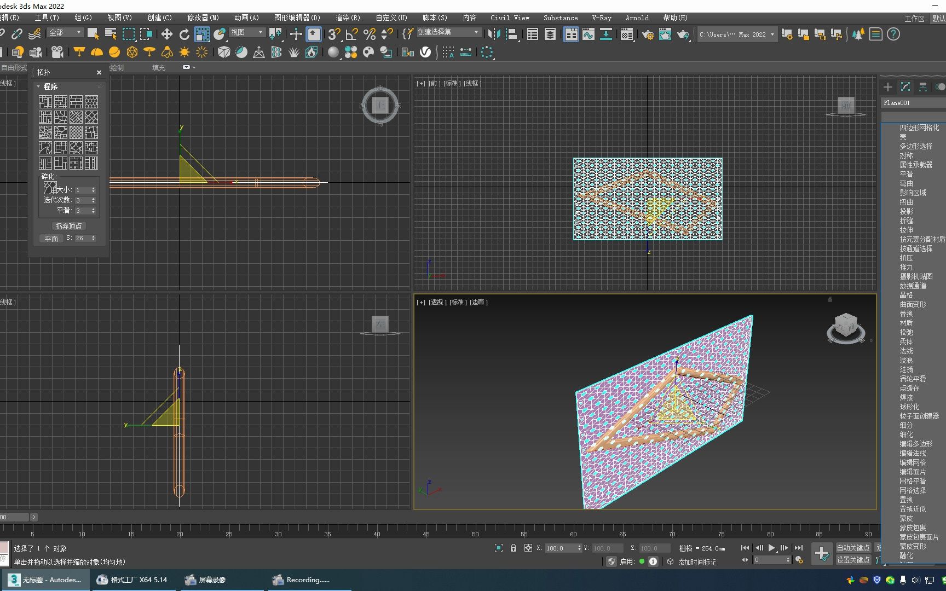Activate the 3D snaps toggle
Screen dimensions: 946x591
click(x=334, y=34)
